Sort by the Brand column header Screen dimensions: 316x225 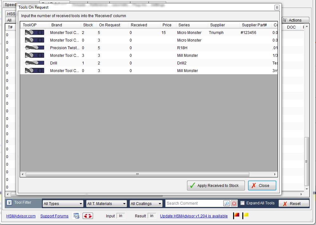pos(65,25)
